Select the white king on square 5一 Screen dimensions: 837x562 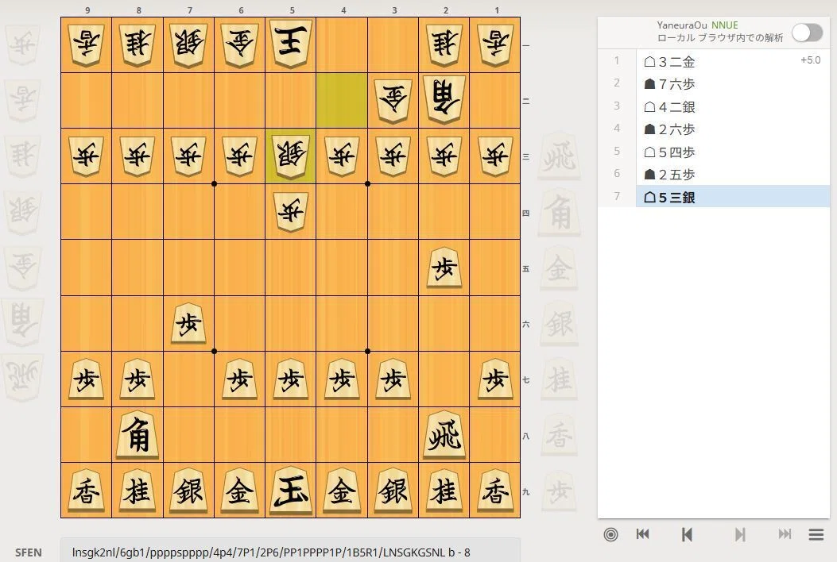pos(291,44)
